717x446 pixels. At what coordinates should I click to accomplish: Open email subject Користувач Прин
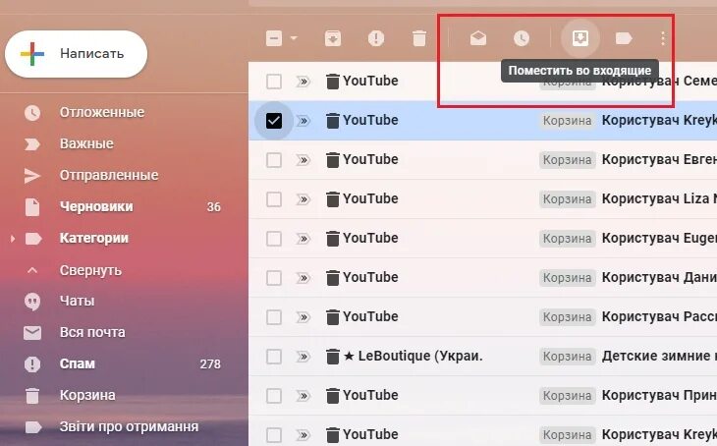659,395
